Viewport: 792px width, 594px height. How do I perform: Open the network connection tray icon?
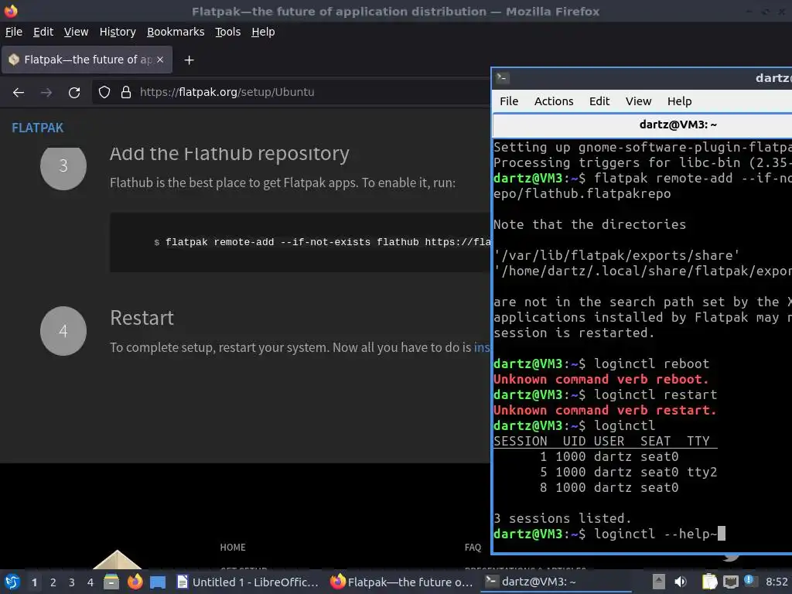click(x=730, y=582)
